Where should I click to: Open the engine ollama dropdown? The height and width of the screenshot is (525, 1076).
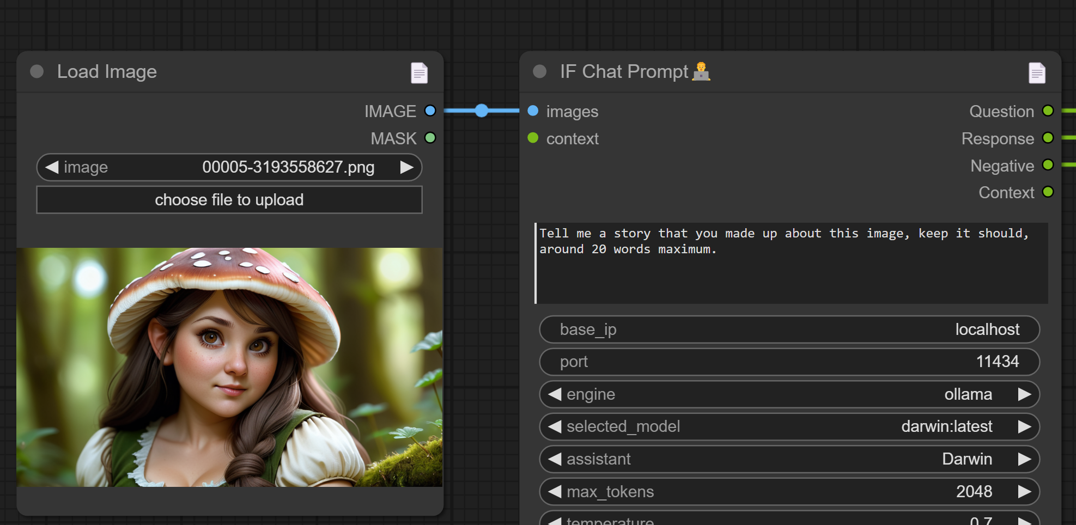pos(789,394)
